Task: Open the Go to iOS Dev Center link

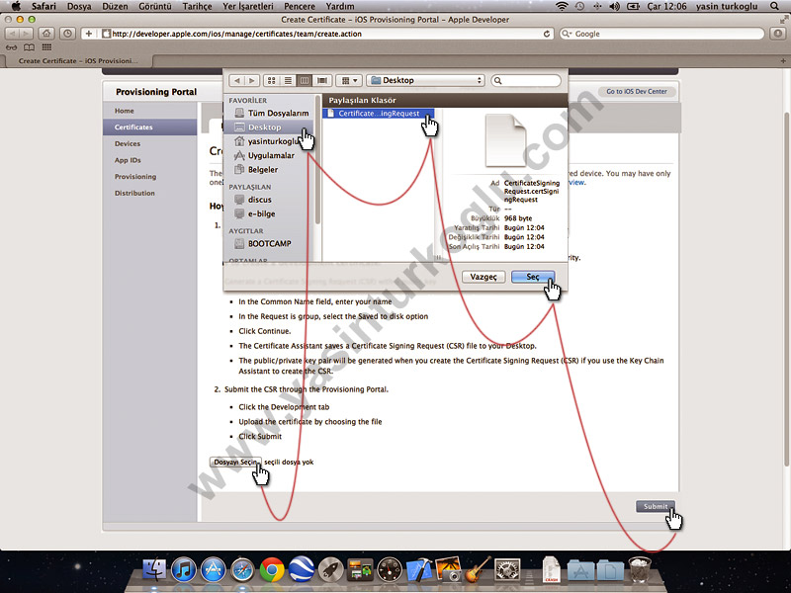Action: click(637, 91)
